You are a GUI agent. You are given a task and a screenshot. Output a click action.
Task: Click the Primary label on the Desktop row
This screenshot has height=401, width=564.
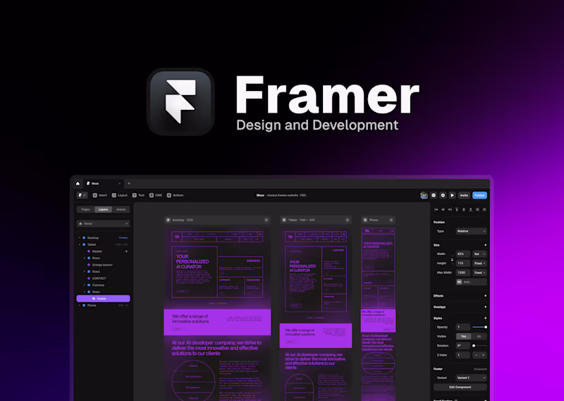pos(123,237)
